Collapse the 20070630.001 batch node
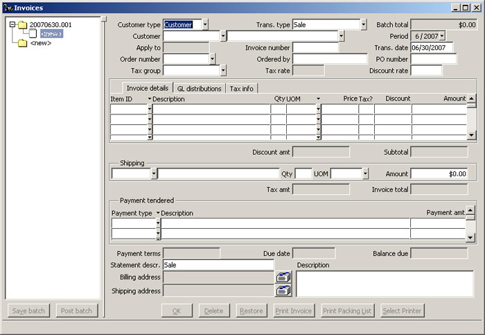The height and width of the screenshot is (335, 485). [12, 24]
